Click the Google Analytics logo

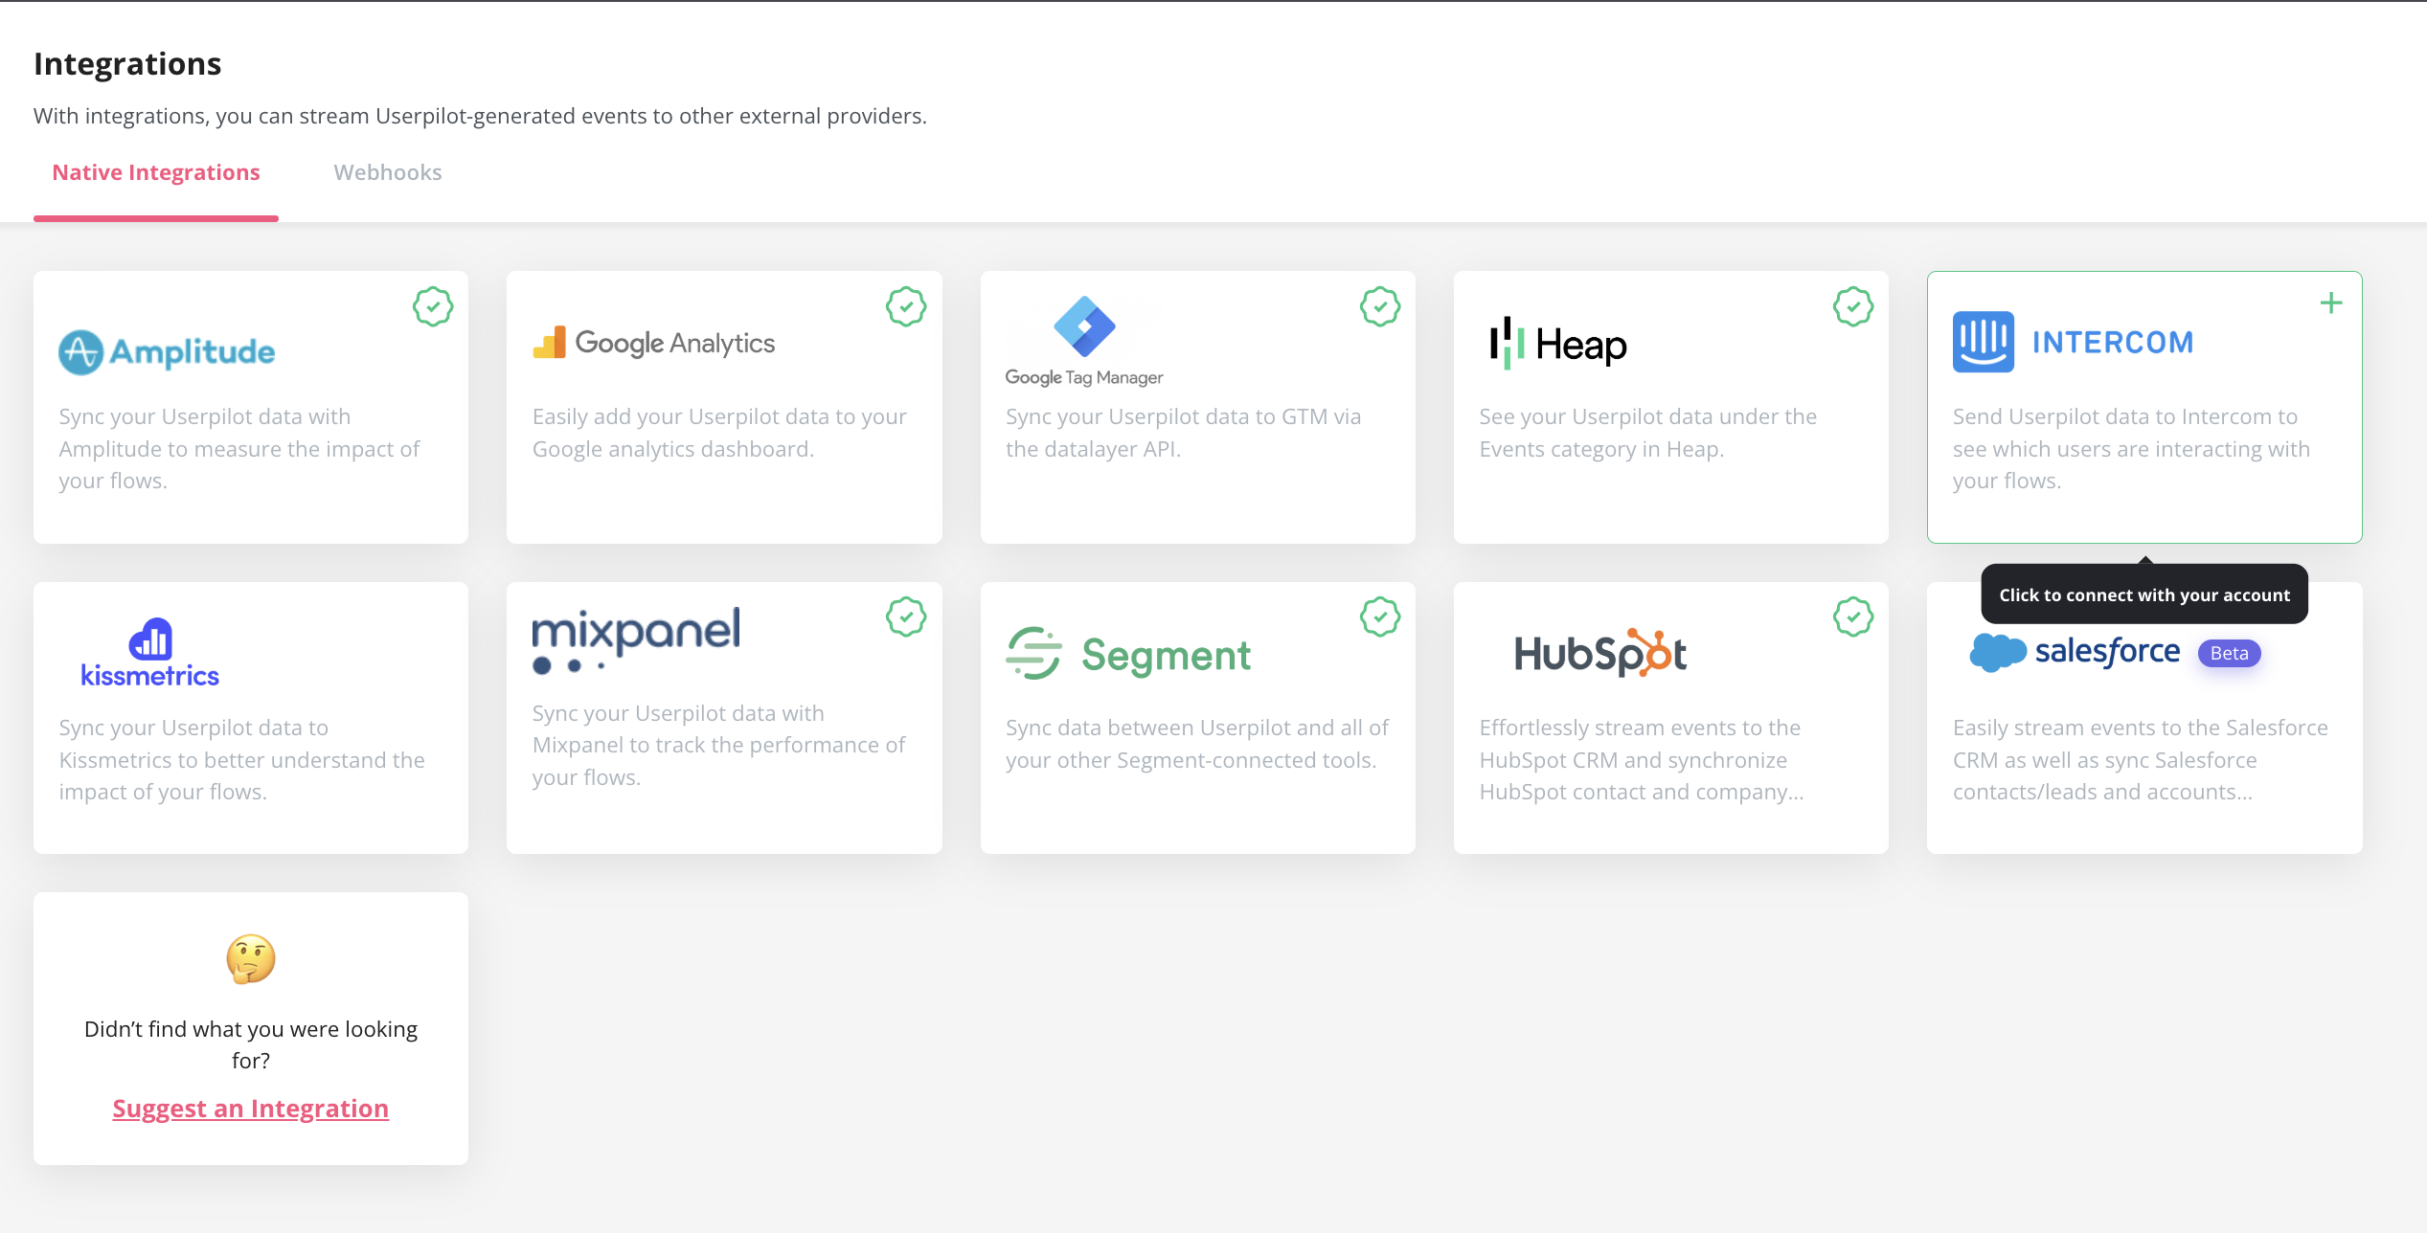654,343
